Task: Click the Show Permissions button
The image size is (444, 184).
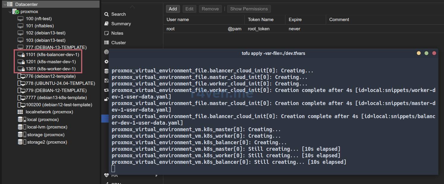Action: click(x=249, y=9)
